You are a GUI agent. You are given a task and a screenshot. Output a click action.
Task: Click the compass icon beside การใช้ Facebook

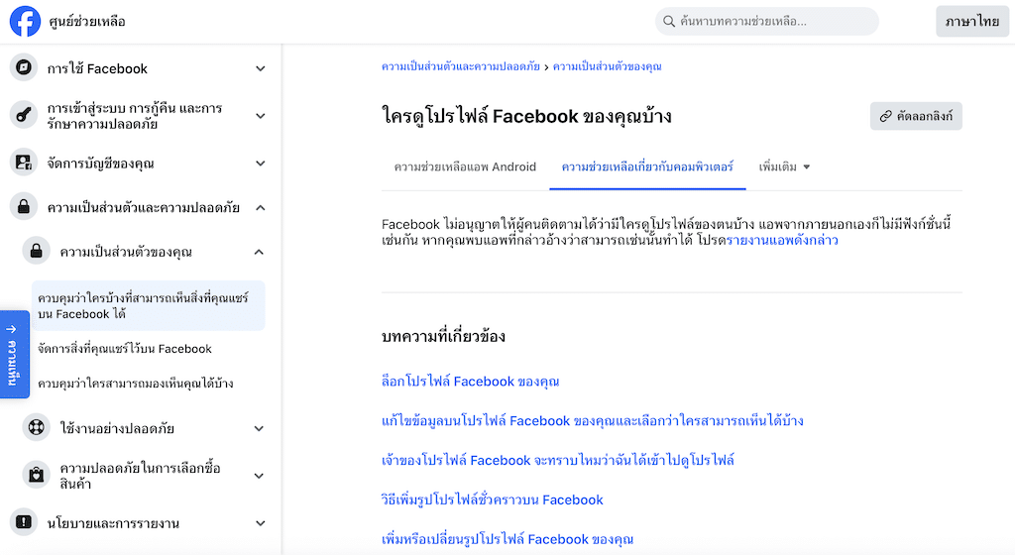tap(24, 67)
